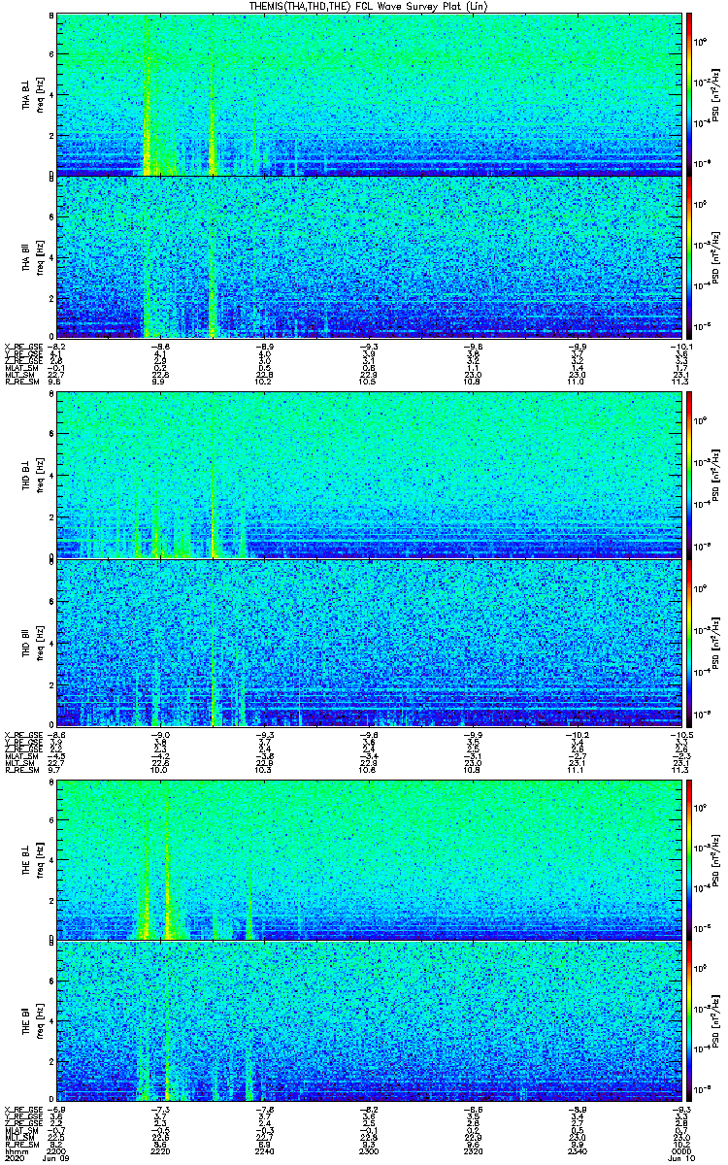The width and height of the screenshot is (728, 1165).
Task: Click the 2220 time tick label
Action: tap(160, 1149)
